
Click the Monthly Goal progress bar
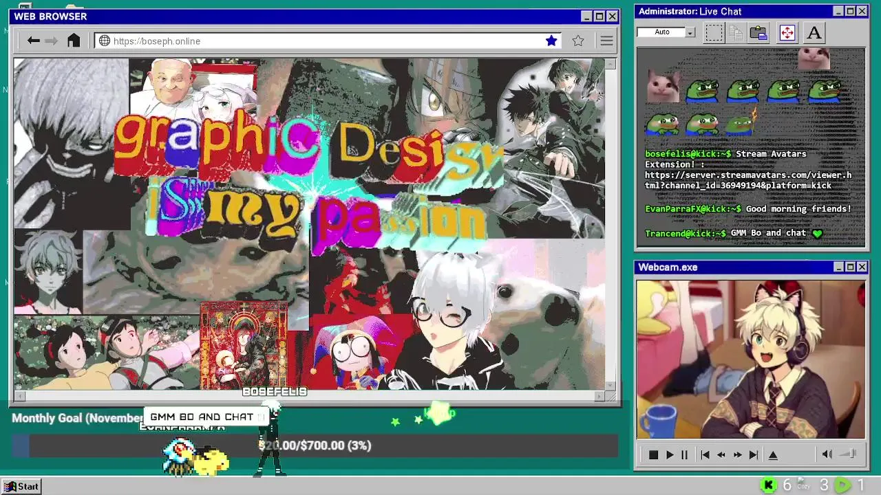click(314, 445)
